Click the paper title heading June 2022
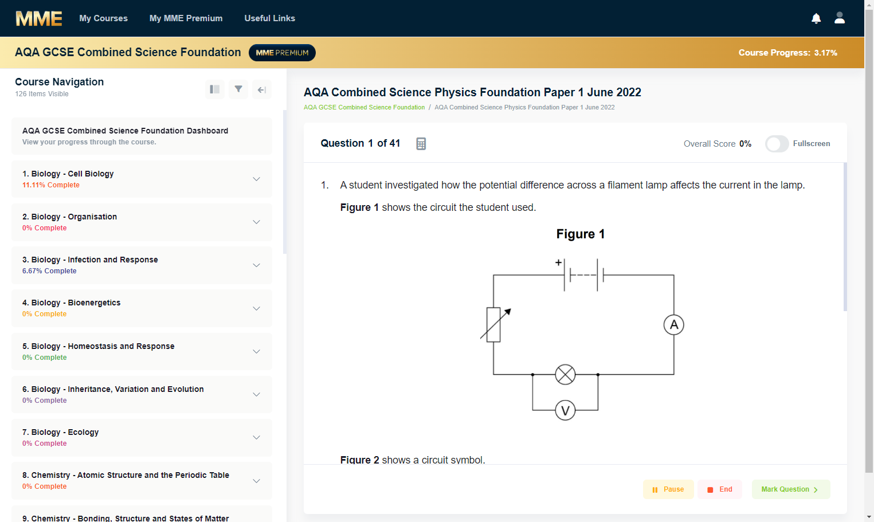The image size is (874, 522). tap(472, 92)
